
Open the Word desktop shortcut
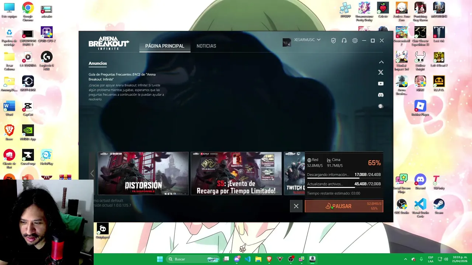coord(9,109)
